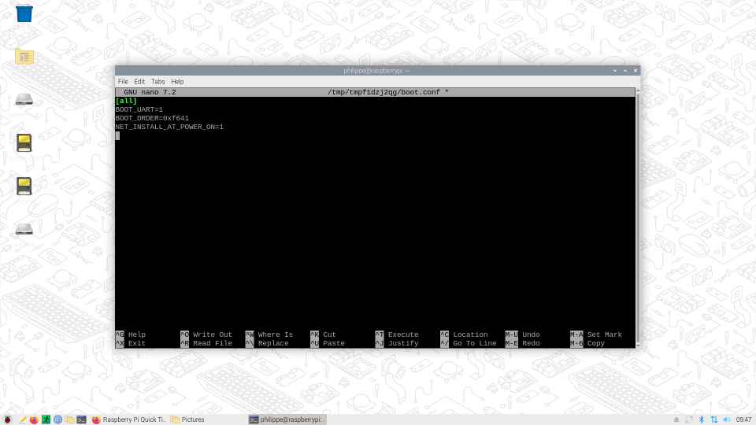Select the system-boot hard drive desktop icon
756x425 pixels.
click(x=24, y=100)
